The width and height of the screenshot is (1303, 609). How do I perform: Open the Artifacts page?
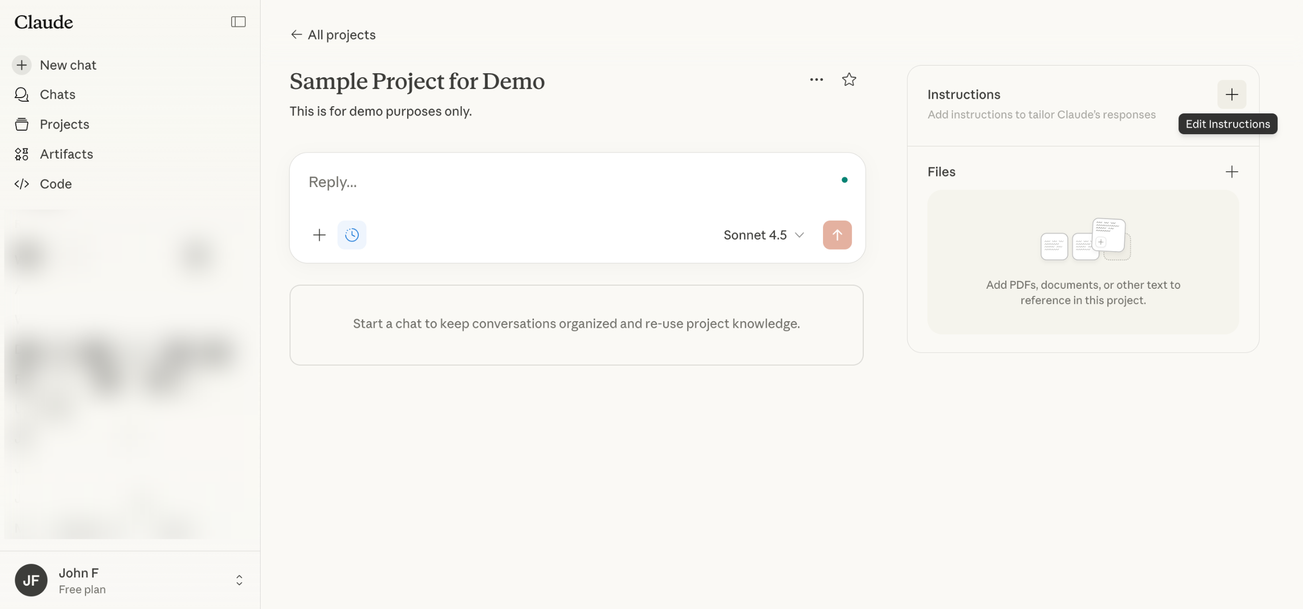pos(66,154)
